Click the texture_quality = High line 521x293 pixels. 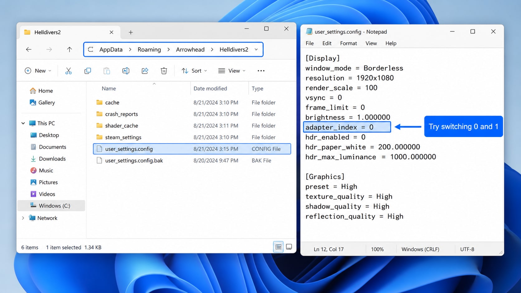point(349,196)
